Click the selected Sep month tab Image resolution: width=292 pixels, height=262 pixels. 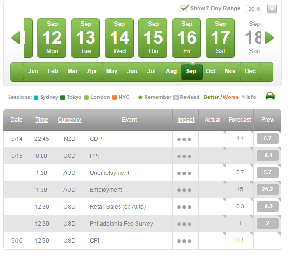coord(192,72)
